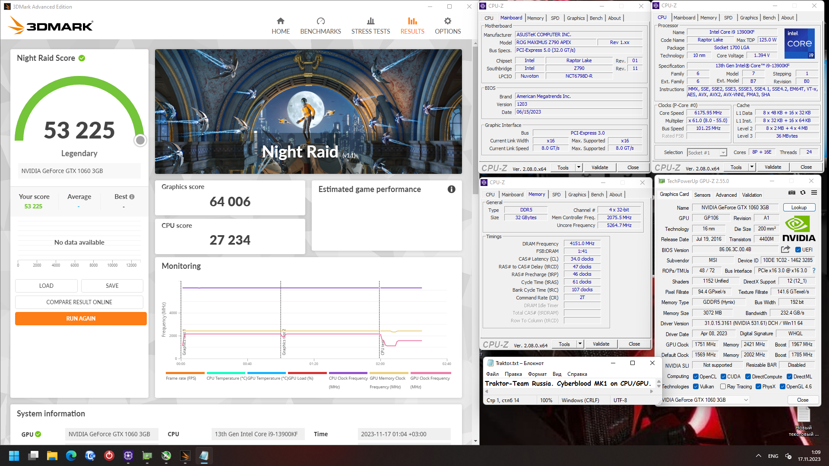
Task: Open the 3DMark RESULTS page
Action: point(412,26)
